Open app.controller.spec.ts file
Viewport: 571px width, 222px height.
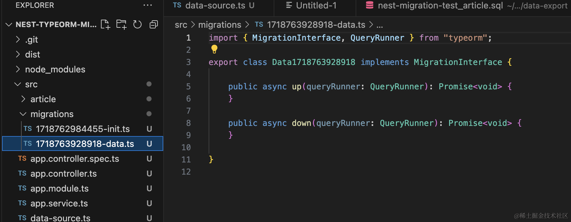point(83,159)
